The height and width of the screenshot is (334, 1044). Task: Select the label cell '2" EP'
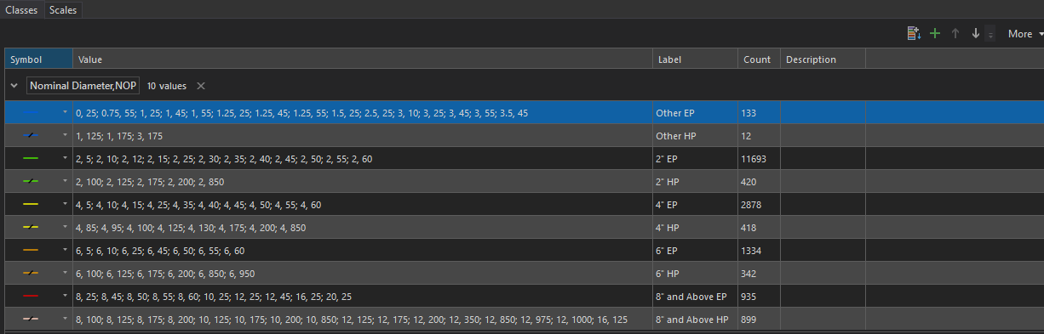695,158
